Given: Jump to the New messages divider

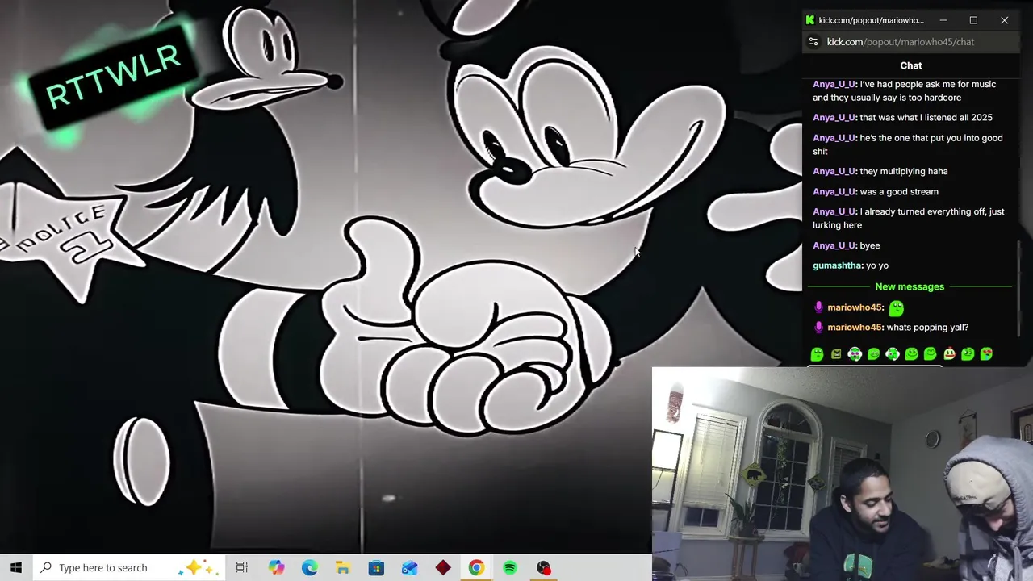Looking at the screenshot, I should click(x=910, y=286).
